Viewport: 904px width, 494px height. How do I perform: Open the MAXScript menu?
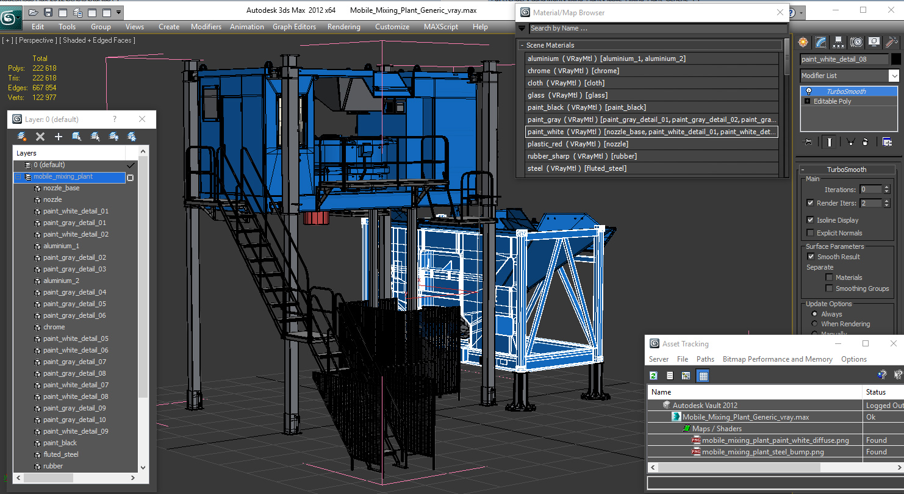coord(441,27)
